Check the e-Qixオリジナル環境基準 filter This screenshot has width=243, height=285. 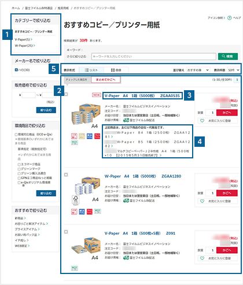[19, 183]
